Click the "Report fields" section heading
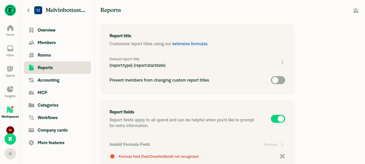 pyautogui.click(x=122, y=112)
